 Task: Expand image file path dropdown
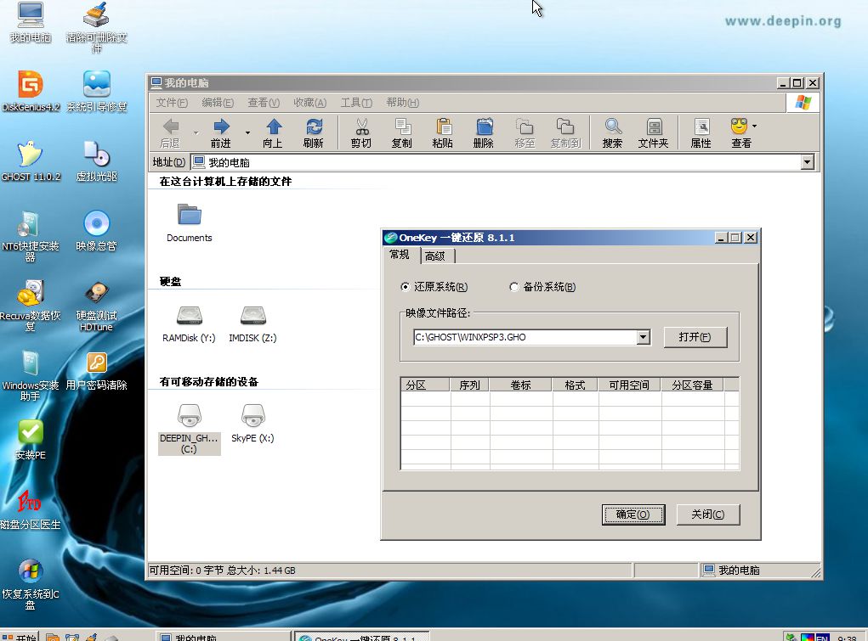643,337
